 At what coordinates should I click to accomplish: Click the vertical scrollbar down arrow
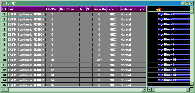pyautogui.click(x=191, y=84)
